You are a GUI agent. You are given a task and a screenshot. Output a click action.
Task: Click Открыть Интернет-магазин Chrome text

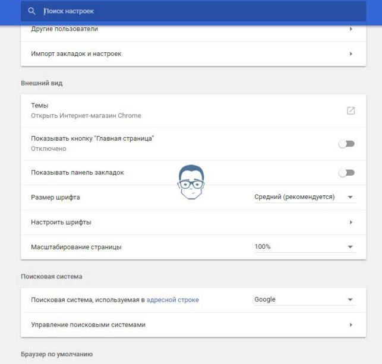(86, 115)
